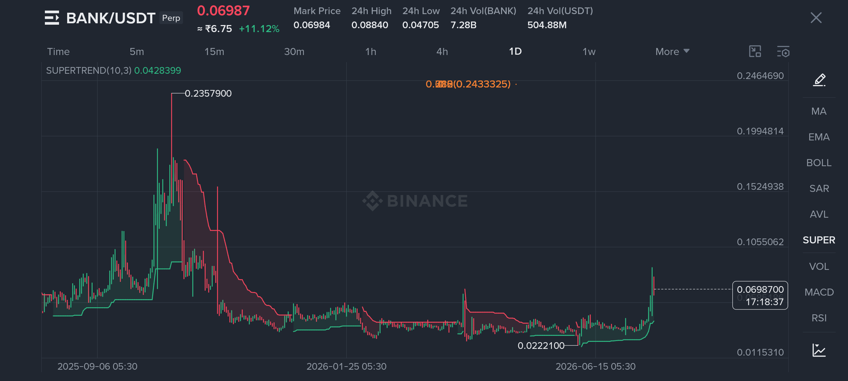Toggle the BOLL indicator
The height and width of the screenshot is (381, 848).
[819, 163]
